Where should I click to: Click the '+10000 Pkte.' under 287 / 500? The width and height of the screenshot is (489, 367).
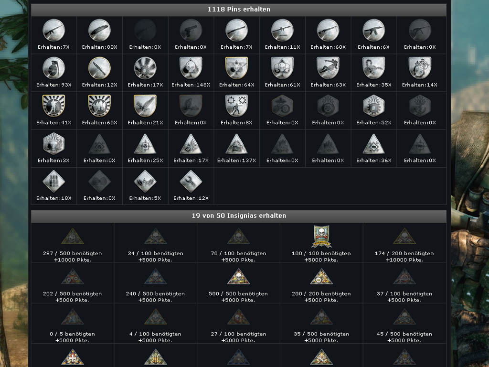point(73,260)
